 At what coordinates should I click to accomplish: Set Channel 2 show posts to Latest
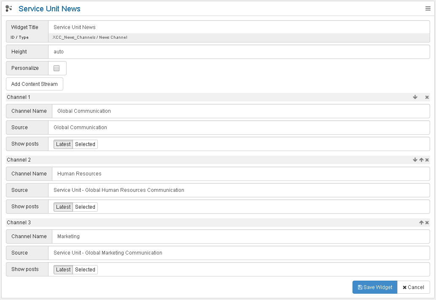pos(63,207)
